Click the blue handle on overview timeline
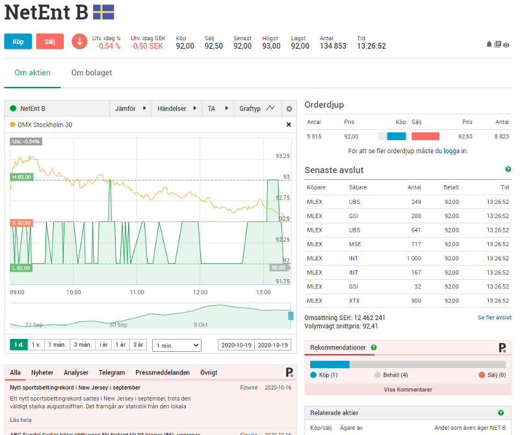This screenshot has width=520, height=435. (291, 316)
